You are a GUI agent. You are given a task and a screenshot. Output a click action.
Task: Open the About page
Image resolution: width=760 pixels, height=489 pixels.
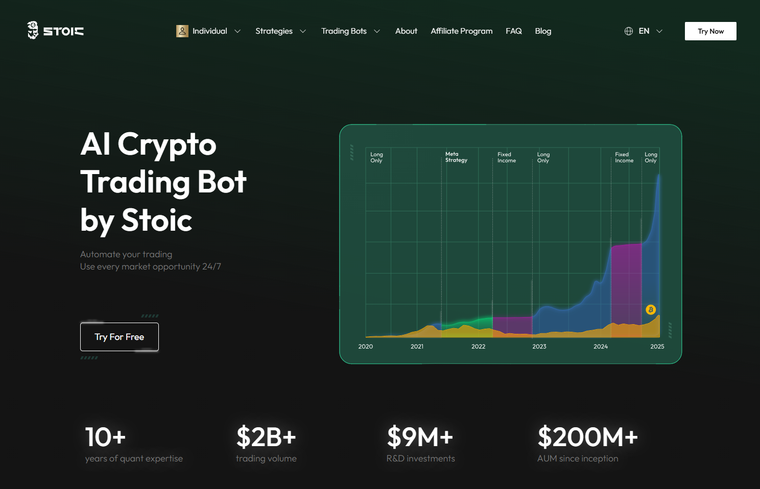pos(406,31)
